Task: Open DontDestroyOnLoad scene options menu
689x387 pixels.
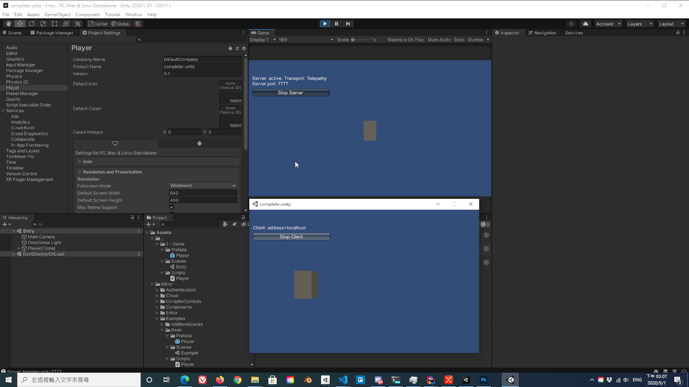Action: coord(139,254)
